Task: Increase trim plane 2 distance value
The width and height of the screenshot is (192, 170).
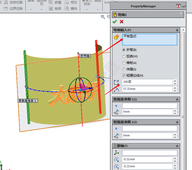Action: [175, 134]
